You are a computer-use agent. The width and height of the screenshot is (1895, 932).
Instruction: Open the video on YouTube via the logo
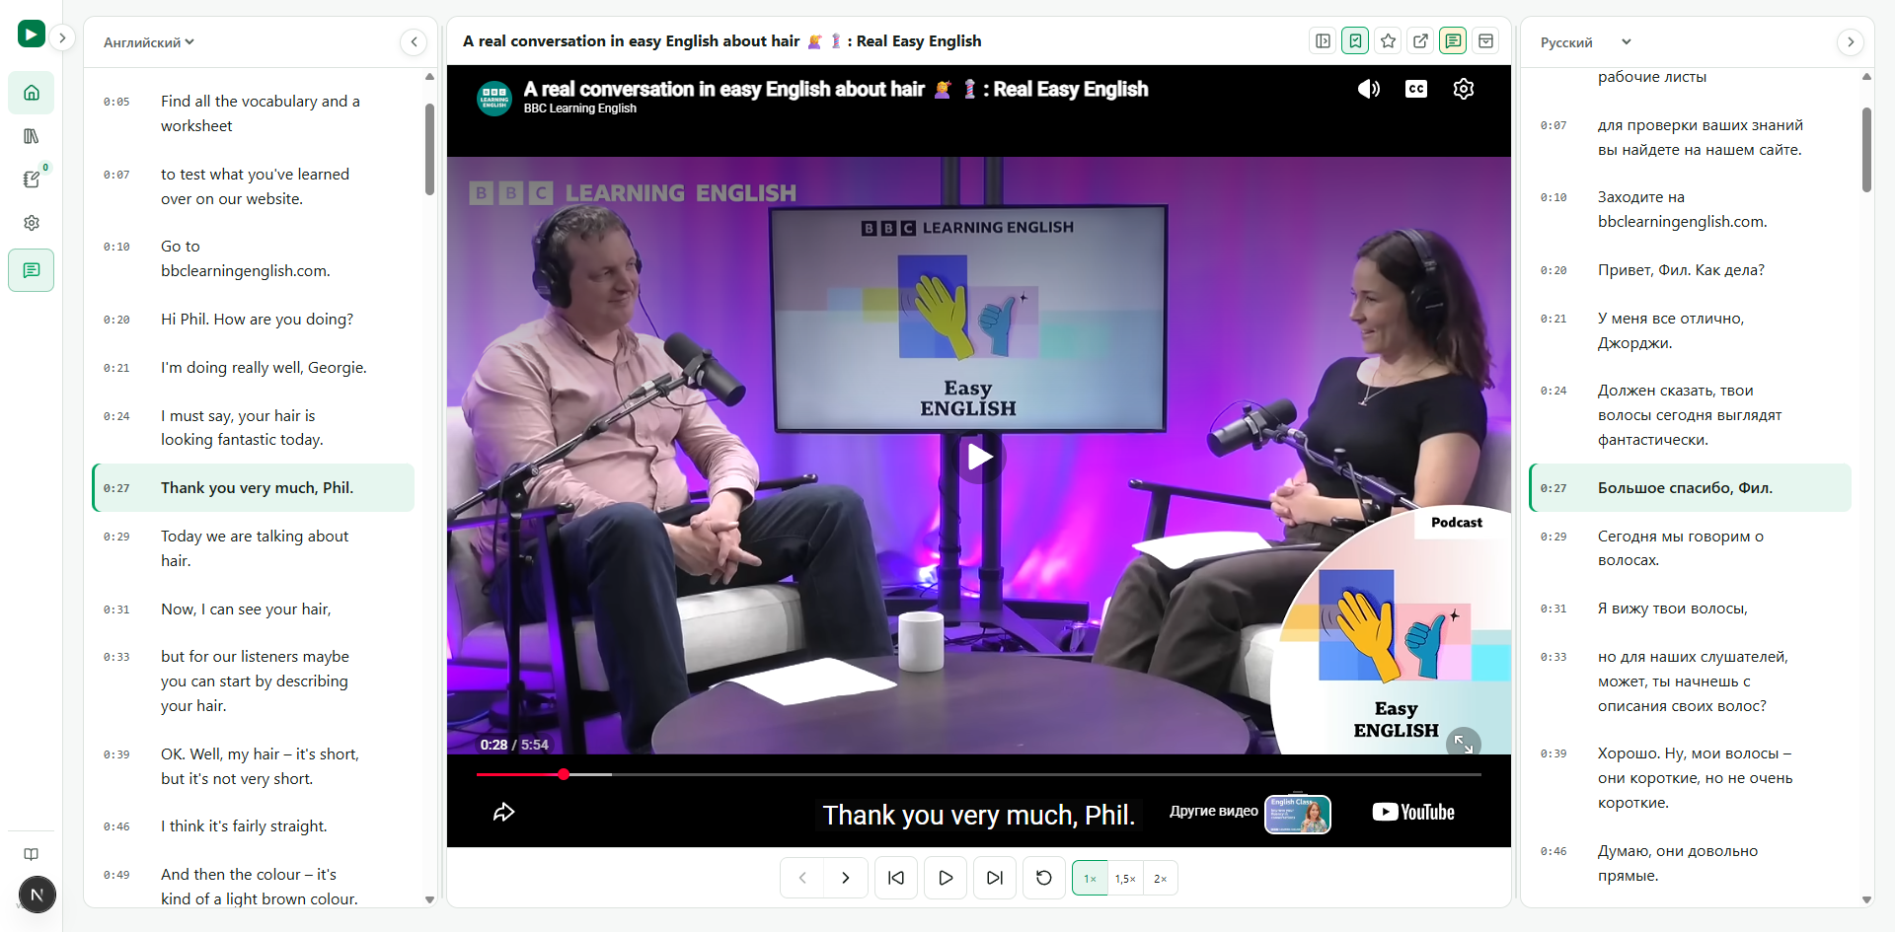[x=1413, y=812]
